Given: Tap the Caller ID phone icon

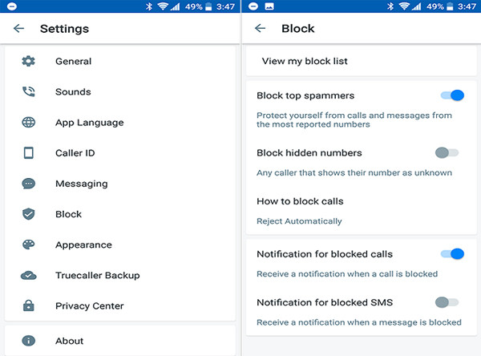Looking at the screenshot, I should (x=29, y=153).
